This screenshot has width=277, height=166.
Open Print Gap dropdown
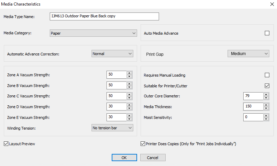point(248,54)
